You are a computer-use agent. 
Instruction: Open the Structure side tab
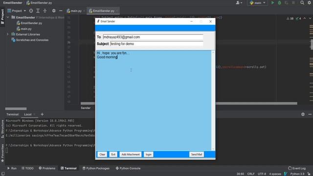click(2, 129)
